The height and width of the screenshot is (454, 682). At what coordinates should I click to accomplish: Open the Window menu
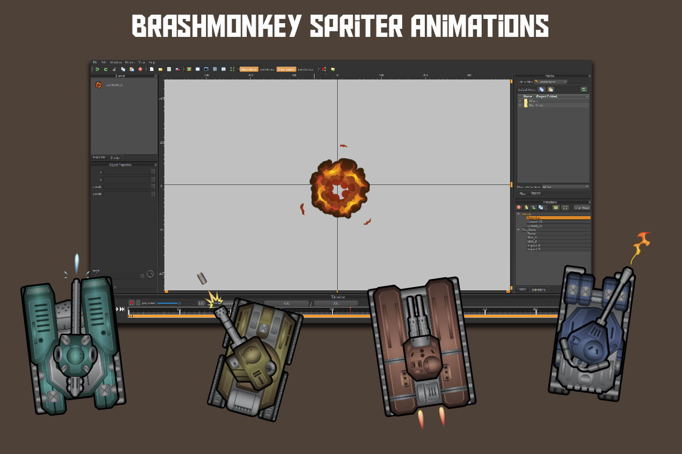(116, 62)
